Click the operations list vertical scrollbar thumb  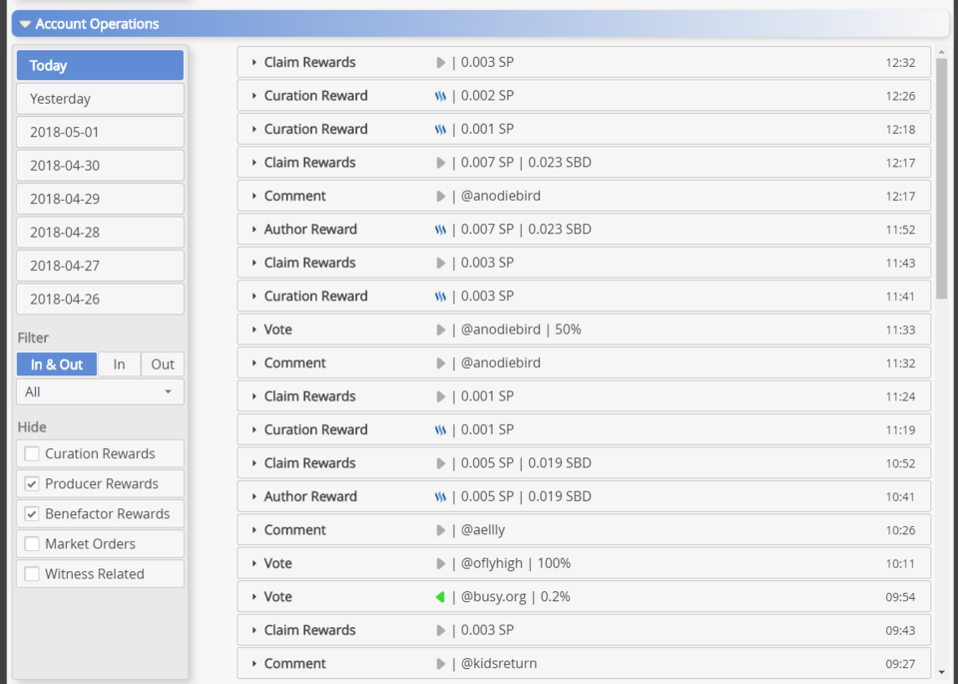(x=941, y=180)
